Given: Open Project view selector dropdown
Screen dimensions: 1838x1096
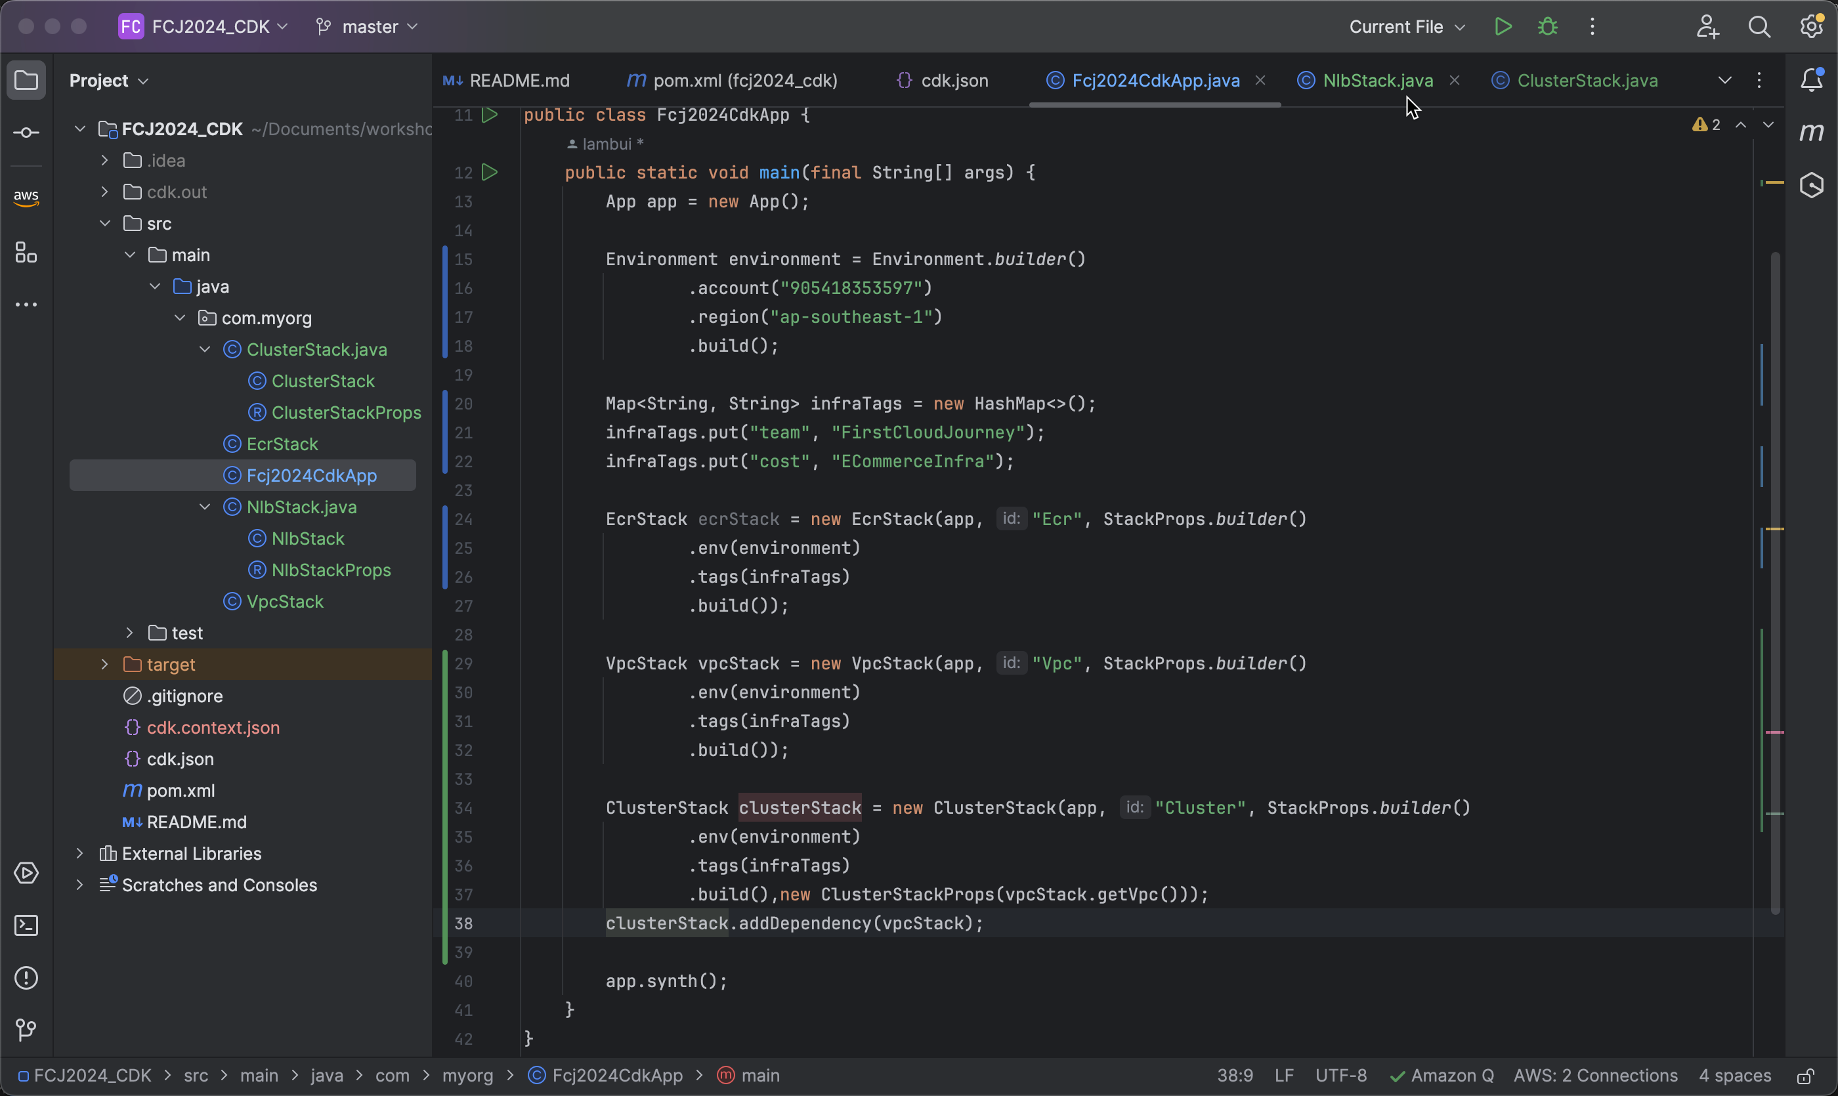Looking at the screenshot, I should pyautogui.click(x=108, y=80).
